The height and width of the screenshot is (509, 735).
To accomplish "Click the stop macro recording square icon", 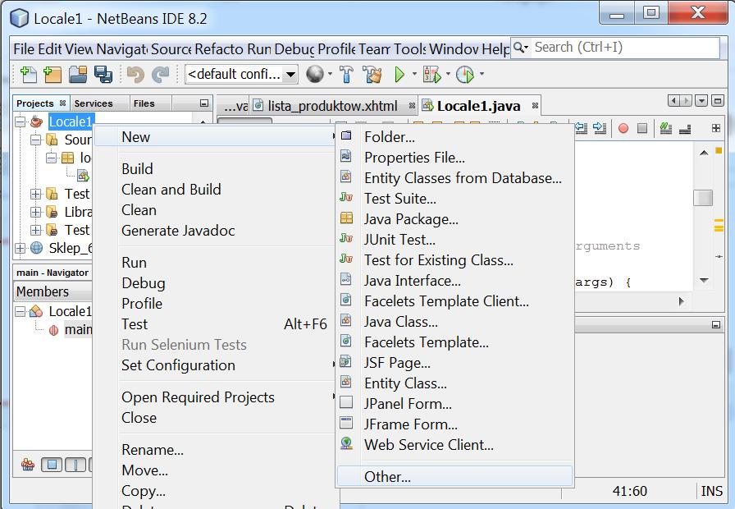I will 642,128.
